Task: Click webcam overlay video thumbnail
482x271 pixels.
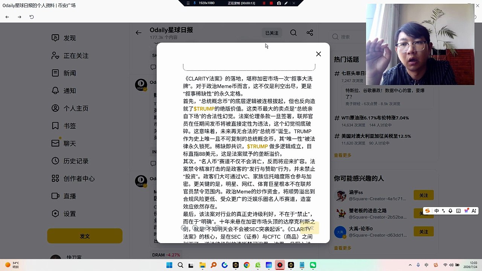Action: tap(420, 44)
